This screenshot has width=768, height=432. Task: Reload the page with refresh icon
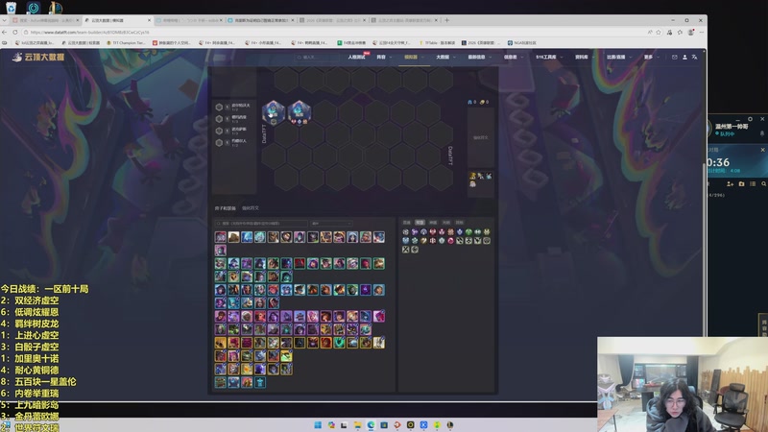15,33
